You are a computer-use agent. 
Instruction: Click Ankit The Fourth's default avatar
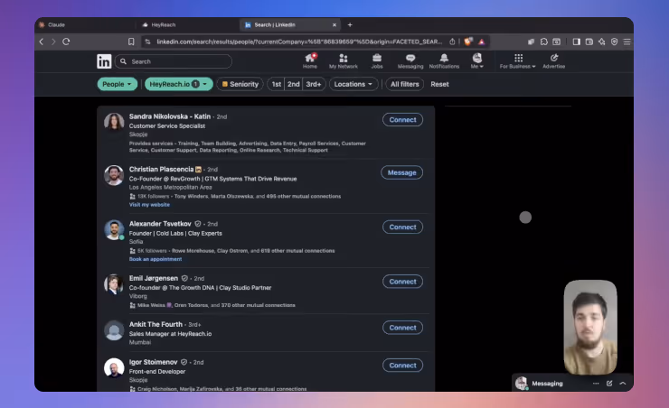pyautogui.click(x=114, y=330)
